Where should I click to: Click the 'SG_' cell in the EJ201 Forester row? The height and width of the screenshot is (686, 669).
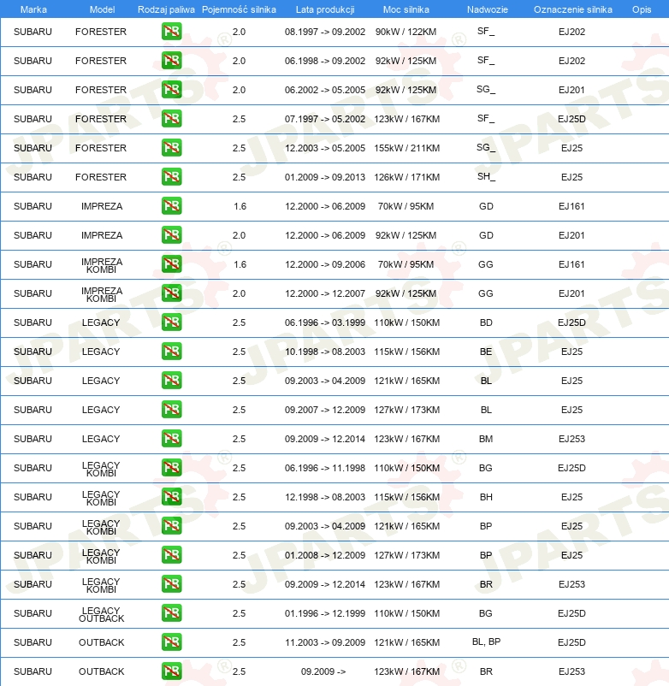[486, 89]
